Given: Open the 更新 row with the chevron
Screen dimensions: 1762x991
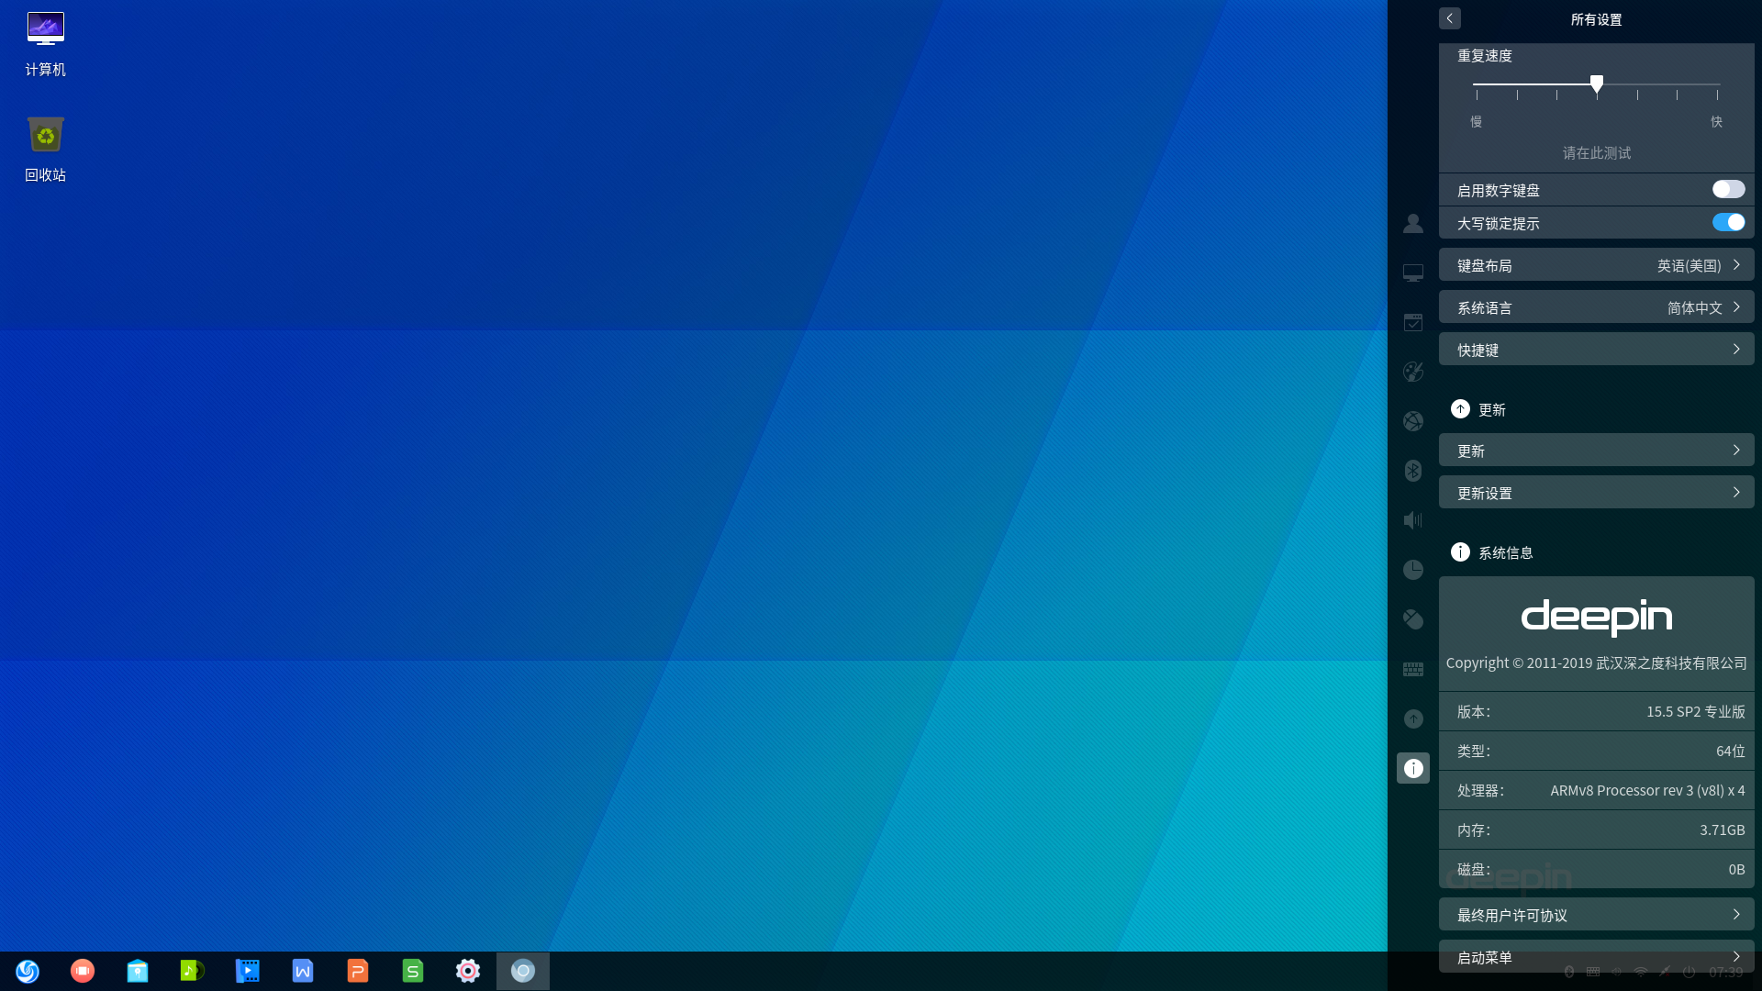Looking at the screenshot, I should (1597, 451).
